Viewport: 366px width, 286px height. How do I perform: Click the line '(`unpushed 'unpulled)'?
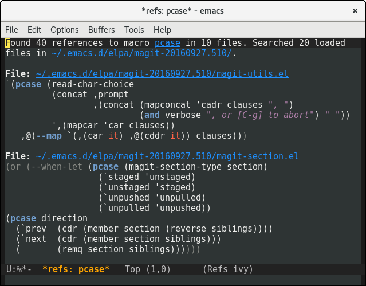pos(152,197)
